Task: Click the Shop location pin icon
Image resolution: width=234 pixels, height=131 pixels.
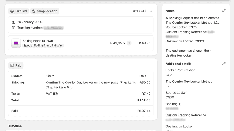Action: point(34,11)
